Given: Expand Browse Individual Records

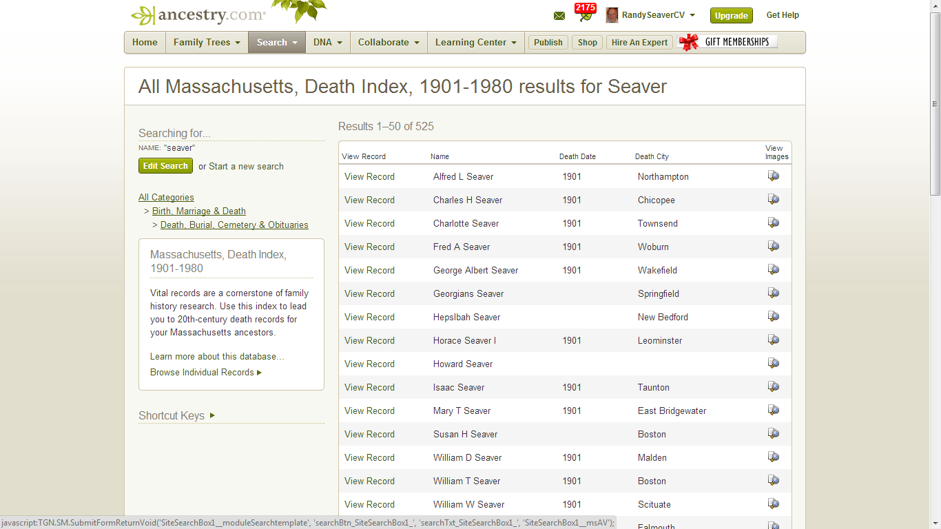Looking at the screenshot, I should click(201, 372).
